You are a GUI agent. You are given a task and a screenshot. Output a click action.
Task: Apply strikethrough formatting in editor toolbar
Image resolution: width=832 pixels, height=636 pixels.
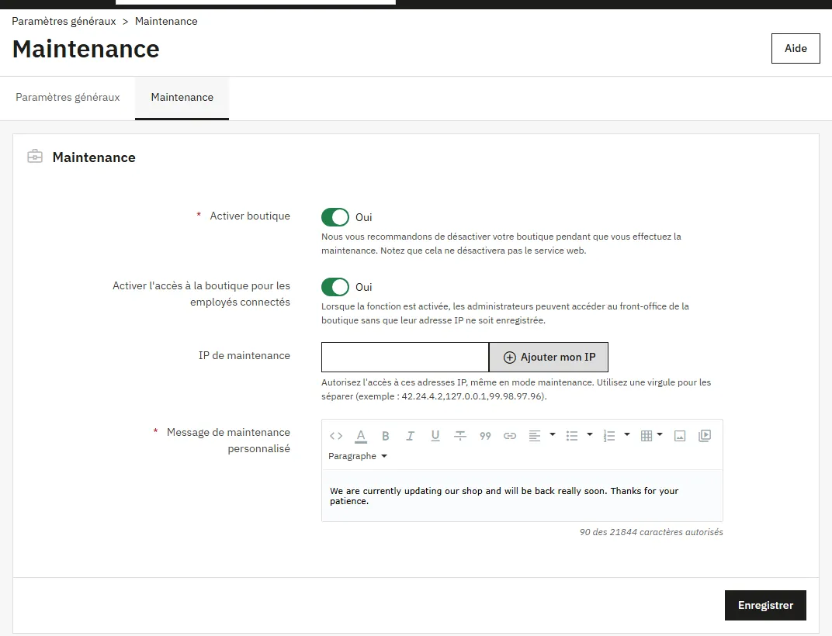coord(460,436)
